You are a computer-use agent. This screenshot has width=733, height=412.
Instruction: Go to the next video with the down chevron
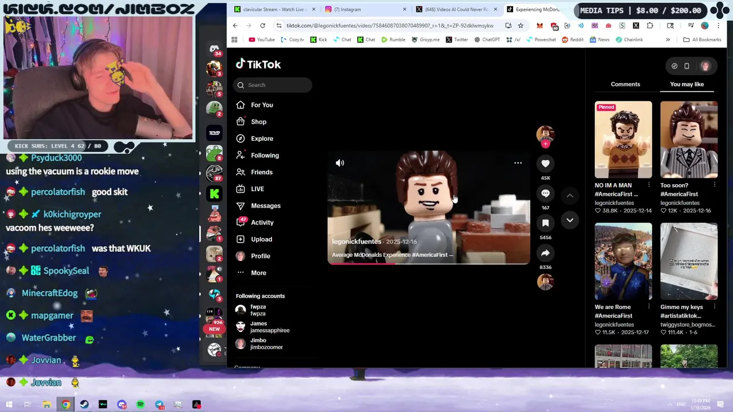tap(570, 220)
